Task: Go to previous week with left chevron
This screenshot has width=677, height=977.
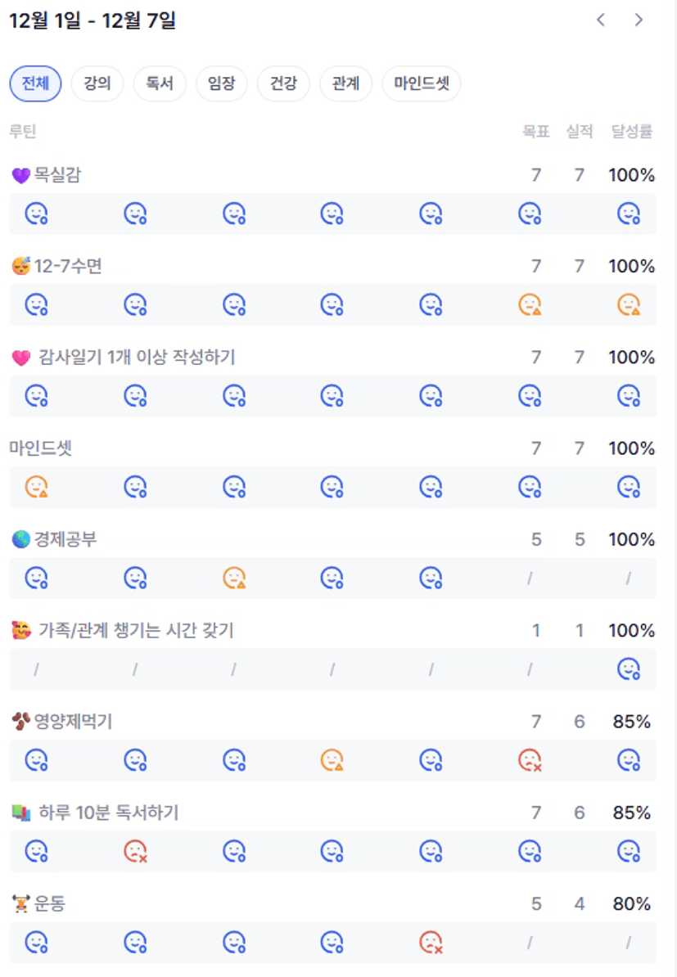Action: 601,20
